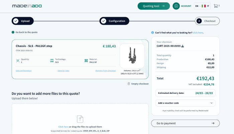The width and height of the screenshot is (234, 134).
Task: Go to the Configuration step
Action: tap(114, 21)
